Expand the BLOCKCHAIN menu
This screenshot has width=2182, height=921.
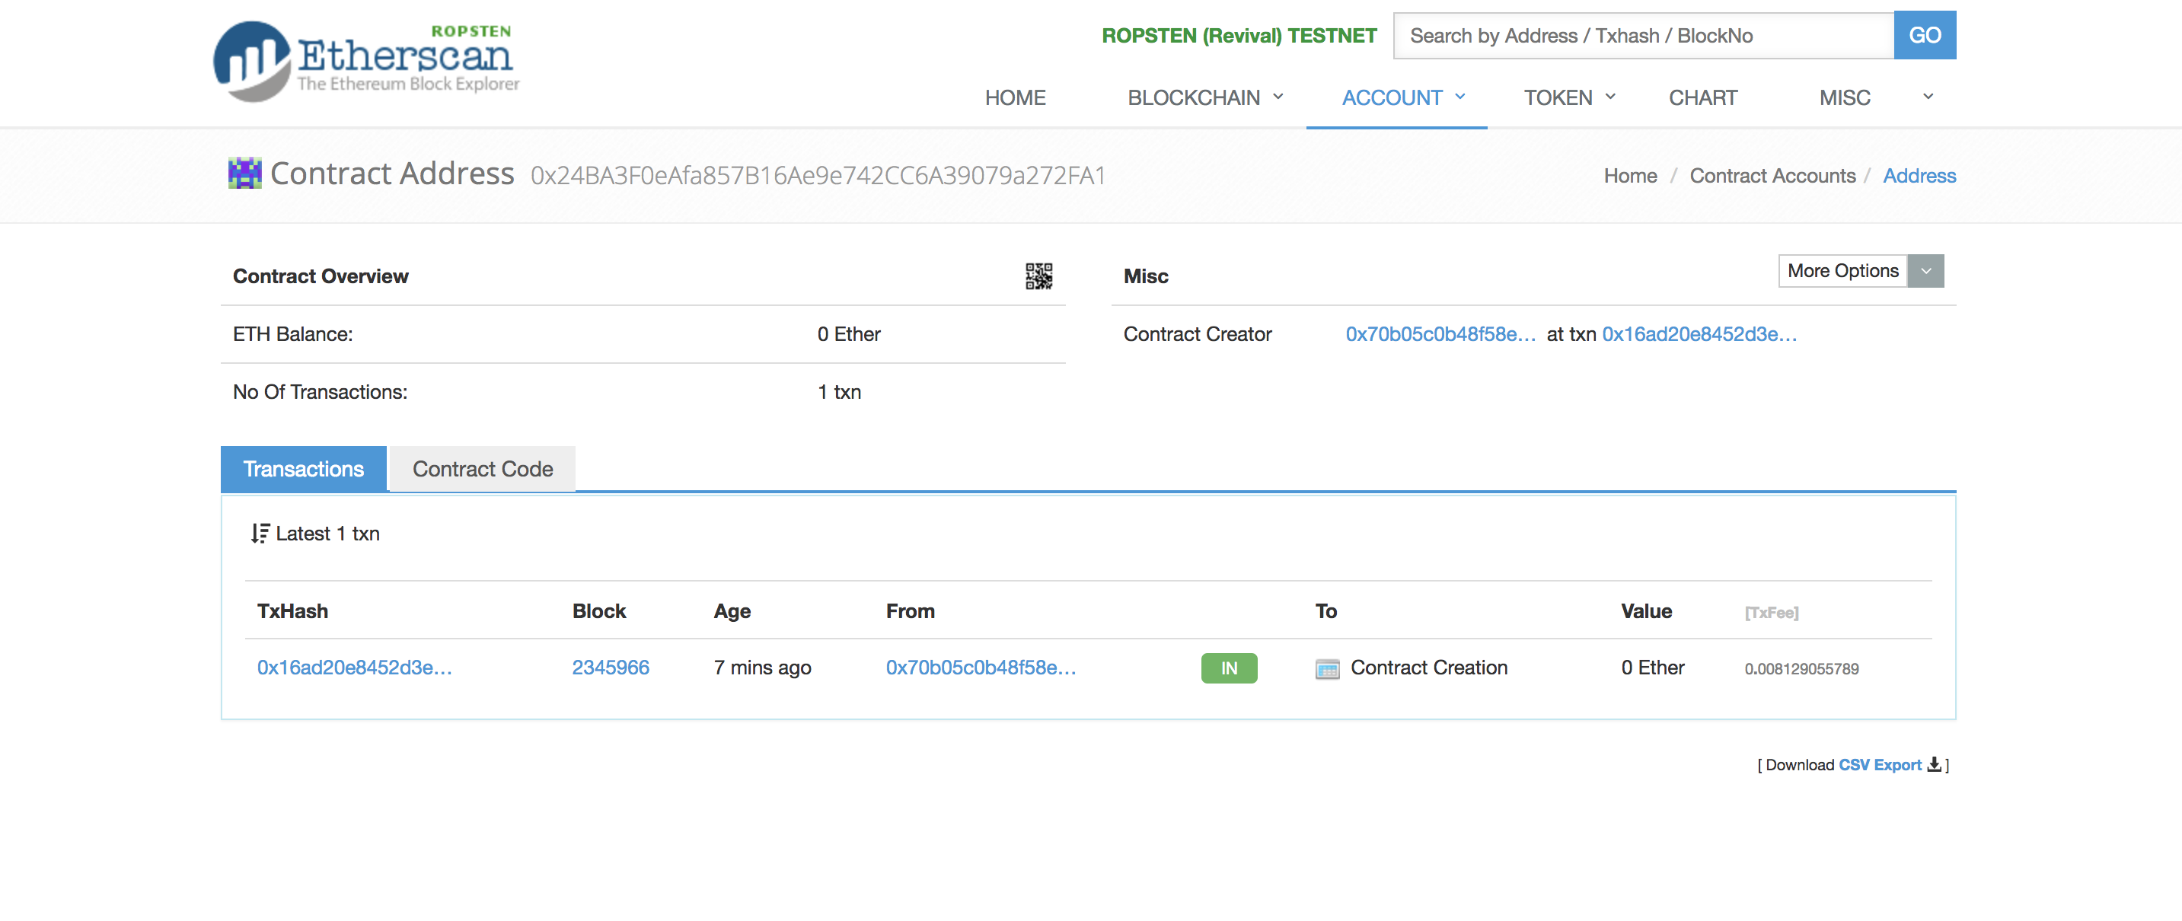(1205, 98)
